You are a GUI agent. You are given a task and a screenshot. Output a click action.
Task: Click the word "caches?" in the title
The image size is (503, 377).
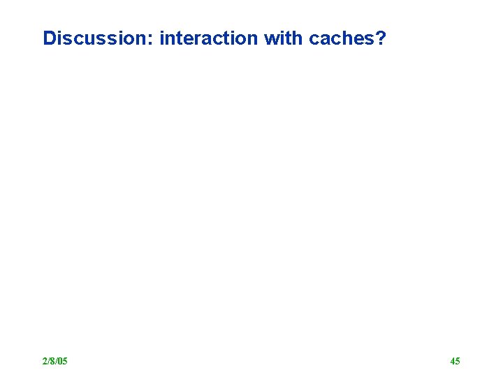347,38
